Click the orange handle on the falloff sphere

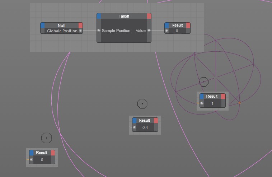[239, 103]
